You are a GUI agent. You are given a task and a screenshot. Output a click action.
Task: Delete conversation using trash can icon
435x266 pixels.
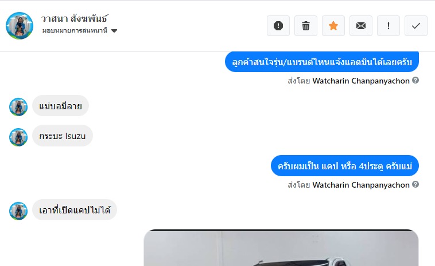click(x=306, y=26)
